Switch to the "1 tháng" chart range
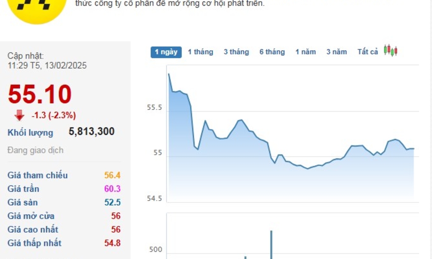 pos(200,52)
